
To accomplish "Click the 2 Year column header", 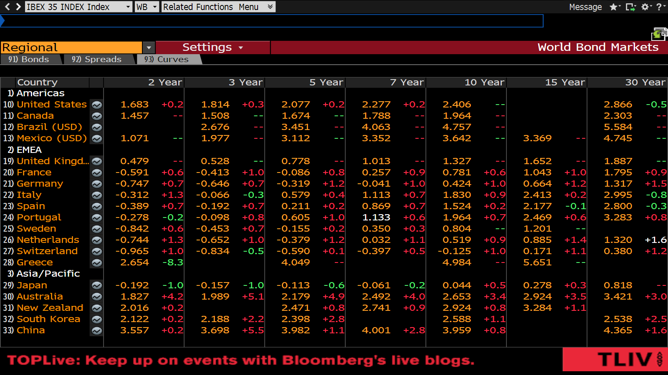I will (144, 82).
